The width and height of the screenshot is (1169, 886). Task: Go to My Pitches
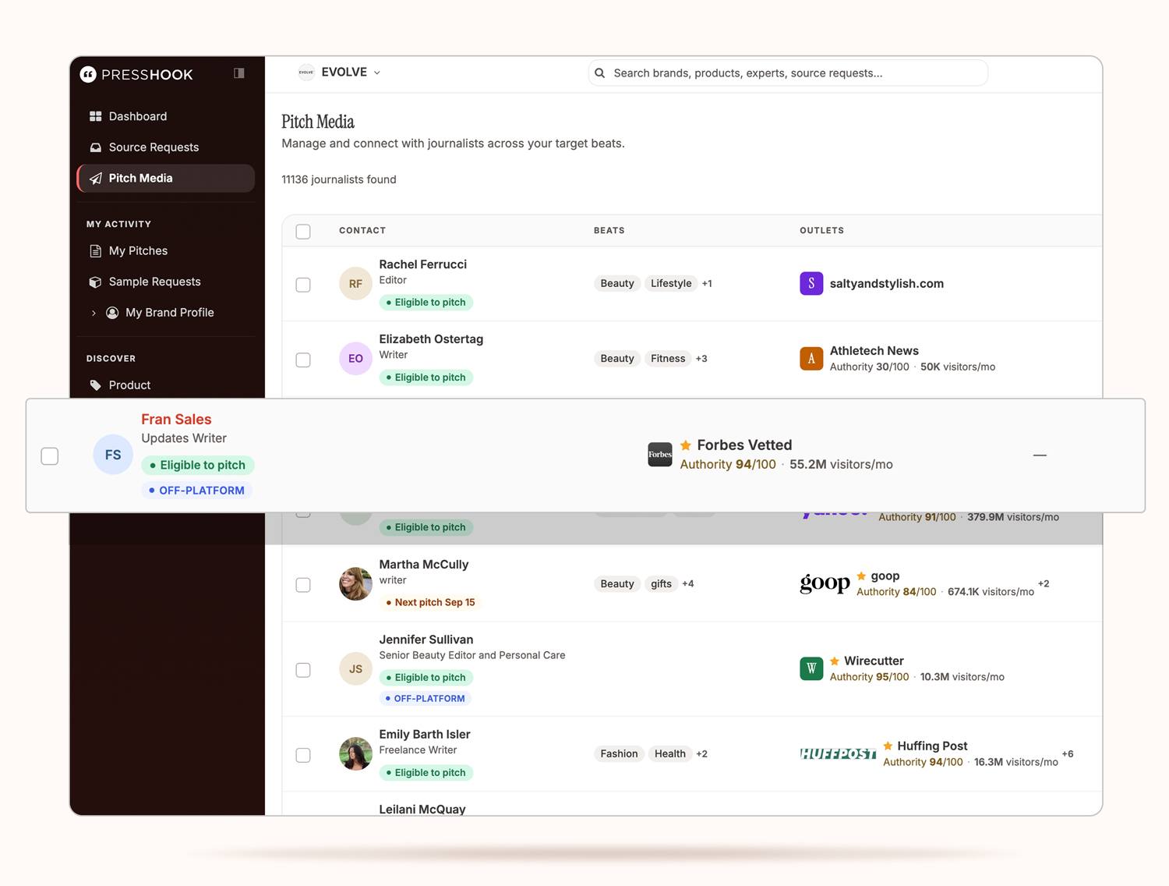pyautogui.click(x=166, y=251)
